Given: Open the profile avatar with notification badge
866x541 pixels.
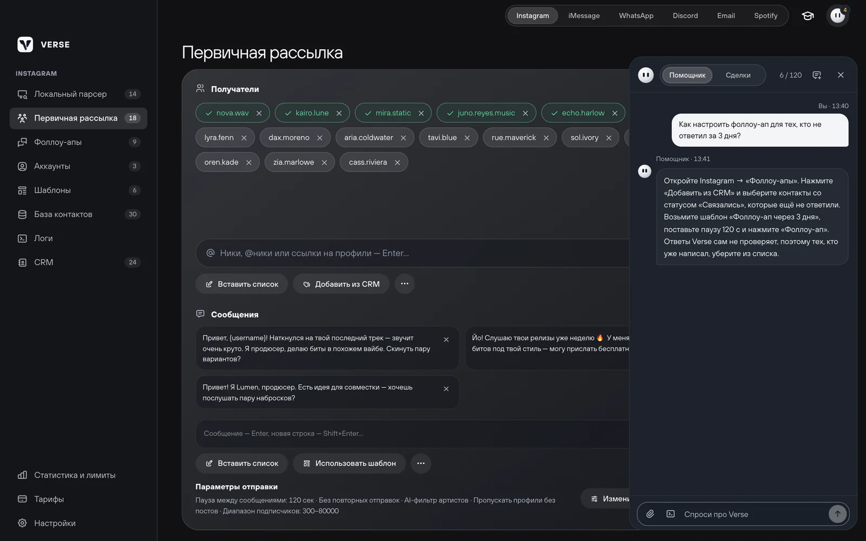Looking at the screenshot, I should 838,16.
